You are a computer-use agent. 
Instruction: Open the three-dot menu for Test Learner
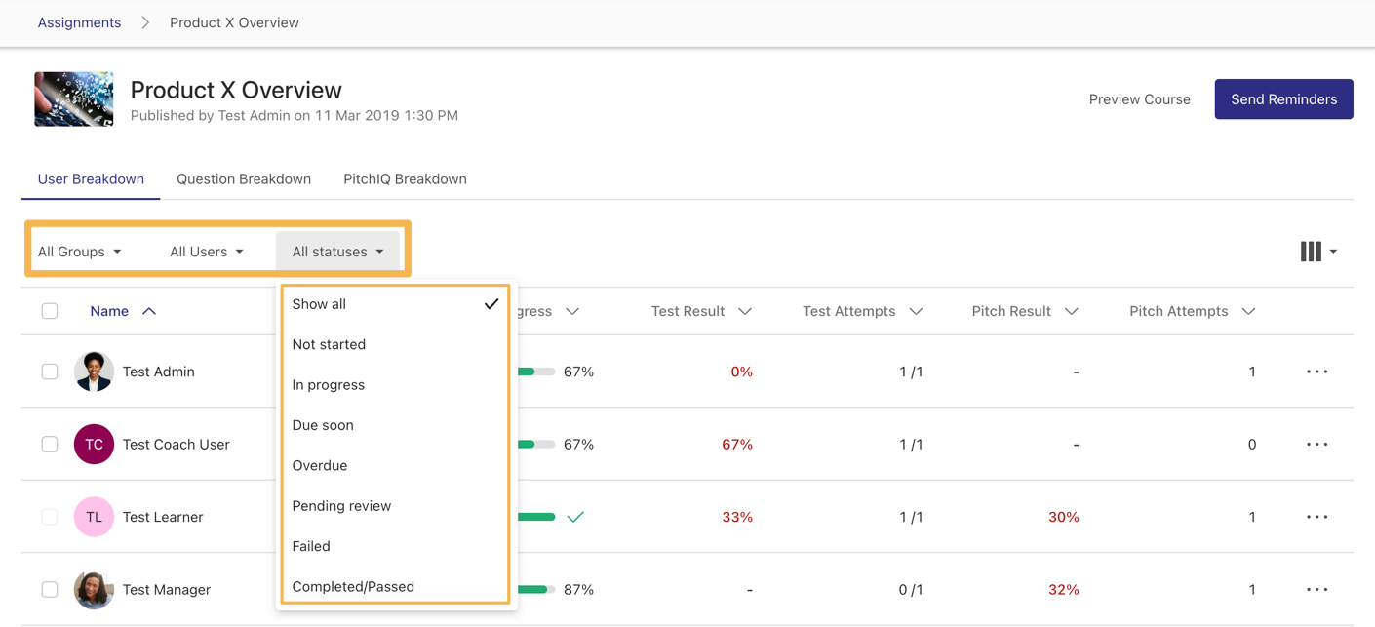point(1316,517)
